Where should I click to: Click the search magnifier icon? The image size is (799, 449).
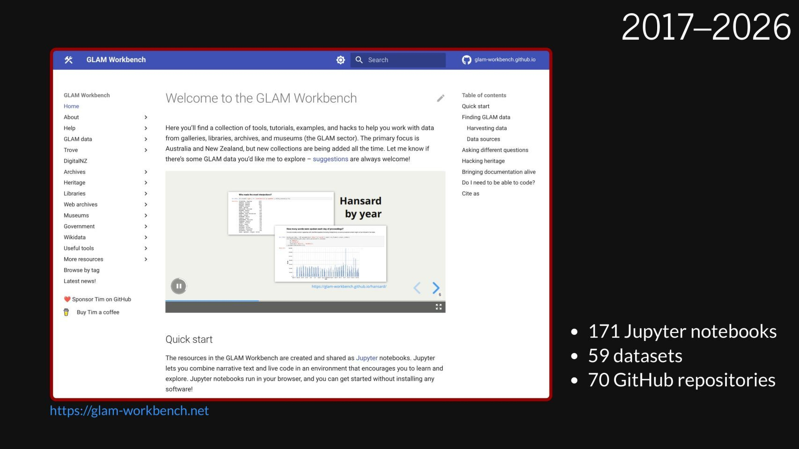[x=359, y=60]
